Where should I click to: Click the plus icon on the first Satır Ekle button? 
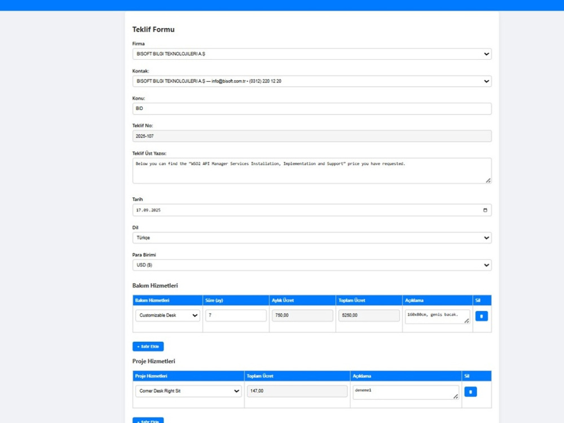click(139, 346)
